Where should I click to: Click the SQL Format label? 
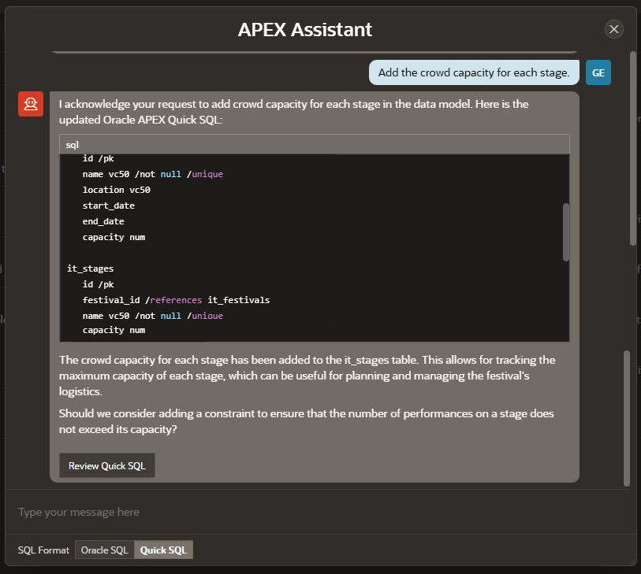tap(43, 550)
